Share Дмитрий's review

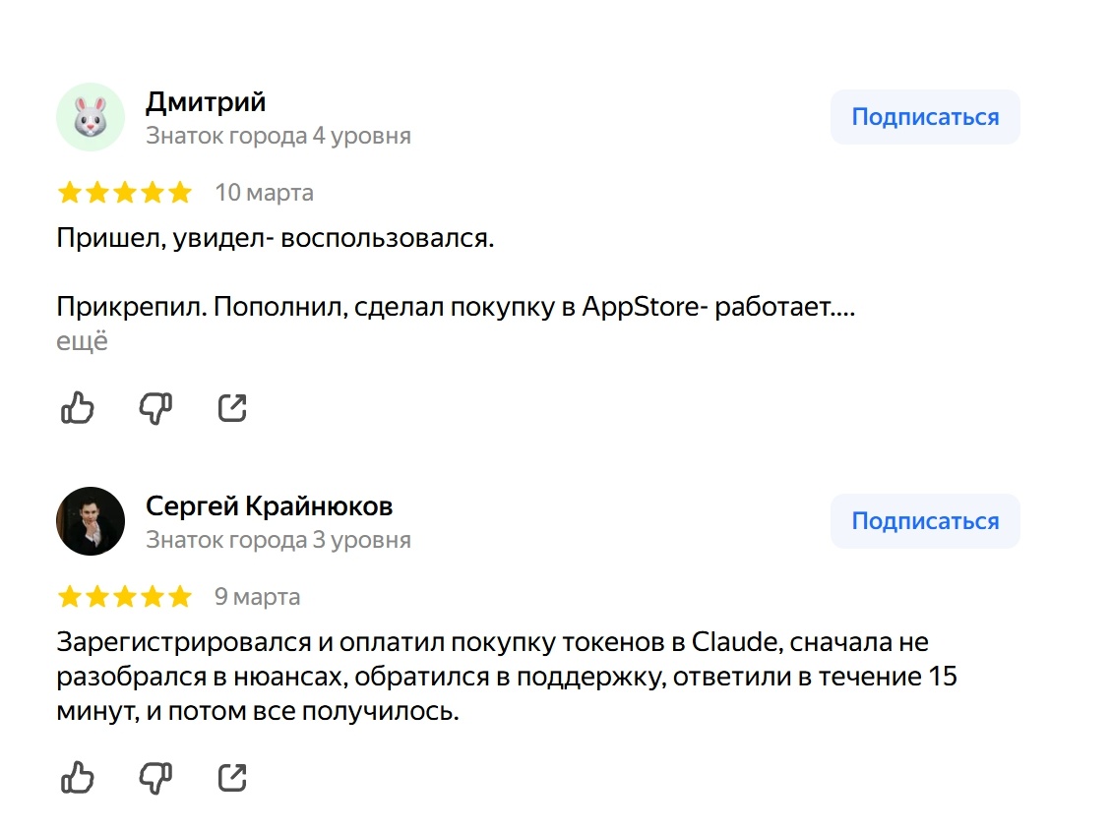[231, 407]
